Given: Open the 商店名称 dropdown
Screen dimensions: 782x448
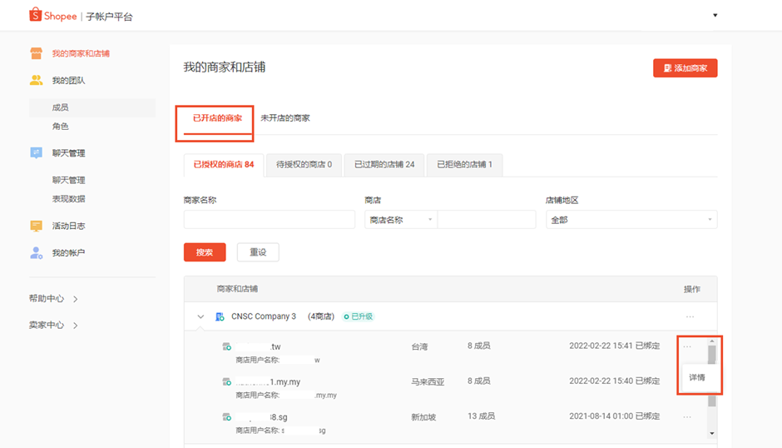Looking at the screenshot, I should pyautogui.click(x=400, y=220).
